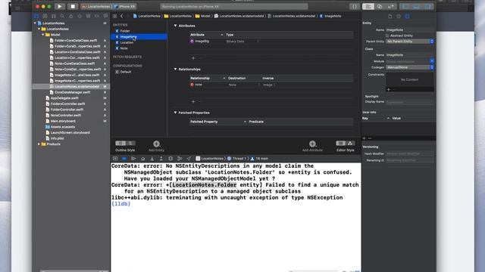Collapse the Fetched Properties section triangle
This screenshot has width=485, height=272.
pos(175,113)
